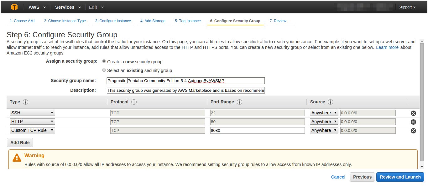Viewport: 428px width, 187px height.
Task: Click the Add Rule button
Action: pyautogui.click(x=20, y=143)
